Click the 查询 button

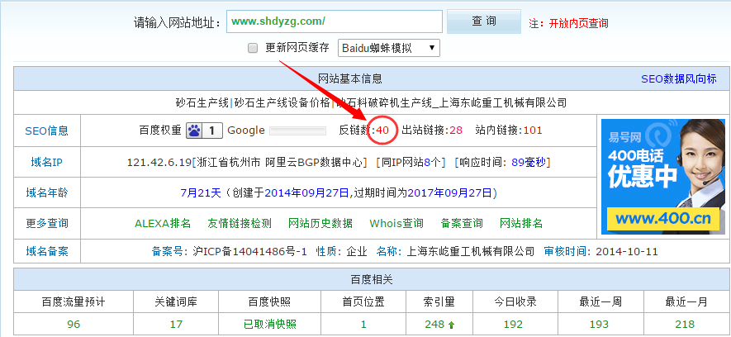(x=483, y=21)
